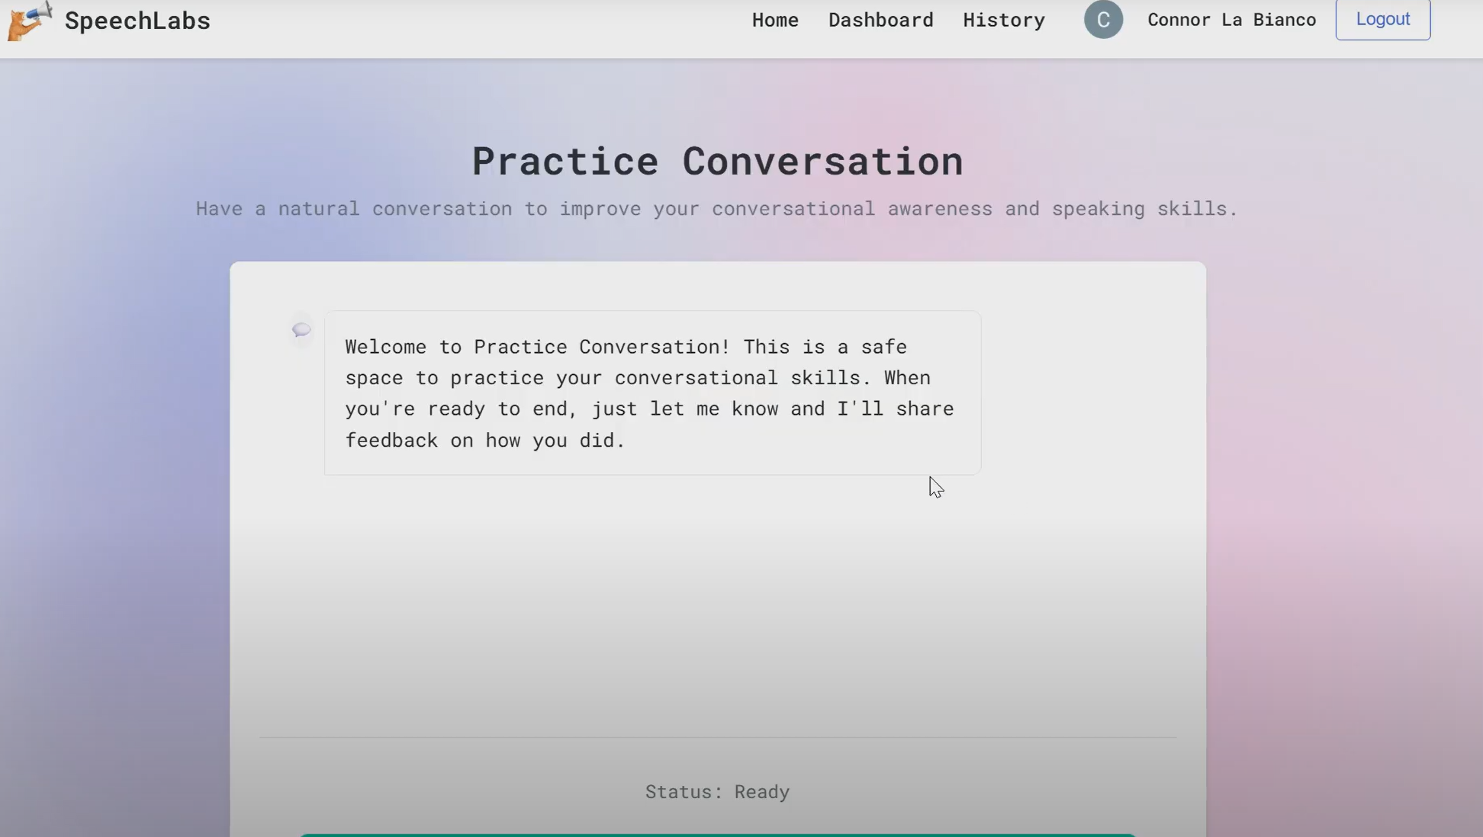Click the gradient background right of the card
This screenshot has height=837, width=1483.
click(x=1343, y=457)
